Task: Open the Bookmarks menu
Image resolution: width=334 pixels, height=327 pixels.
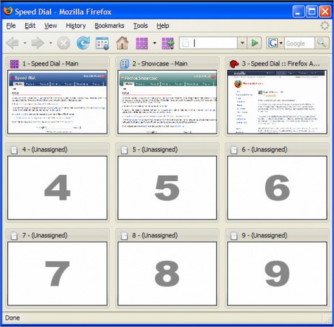Action: click(109, 25)
